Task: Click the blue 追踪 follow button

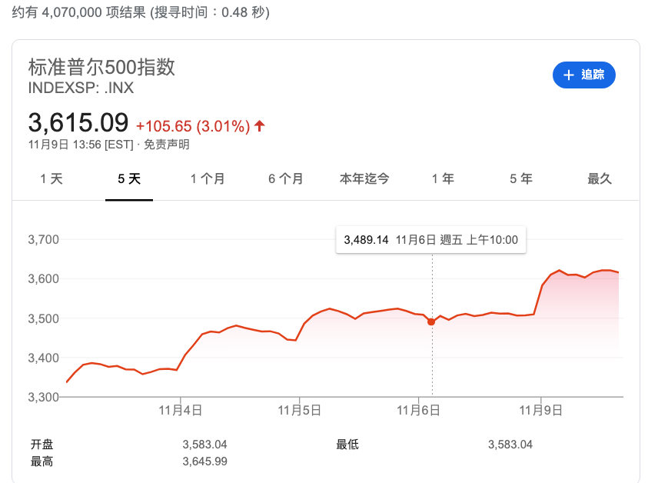Action: pyautogui.click(x=583, y=75)
